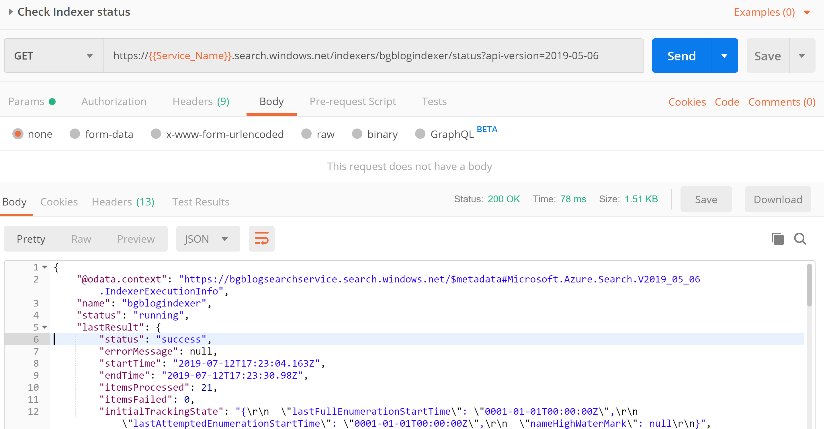Screen dimensions: 827x429
Task: Open the Test Results tab
Action: (x=201, y=202)
